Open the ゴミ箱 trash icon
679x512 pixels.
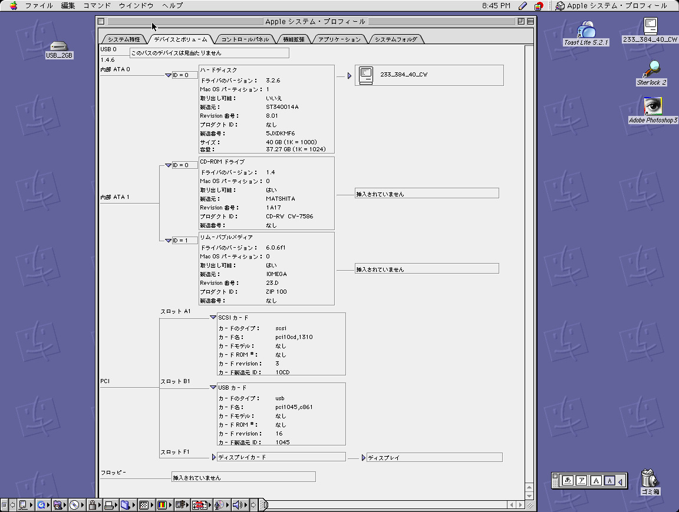coord(650,482)
